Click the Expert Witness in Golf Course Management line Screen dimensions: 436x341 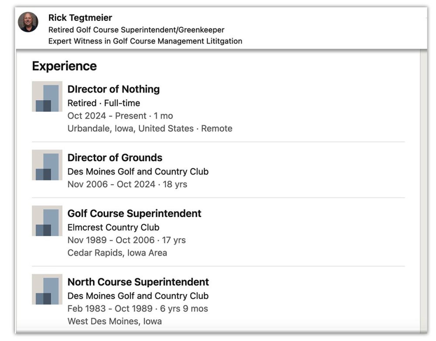click(x=145, y=41)
